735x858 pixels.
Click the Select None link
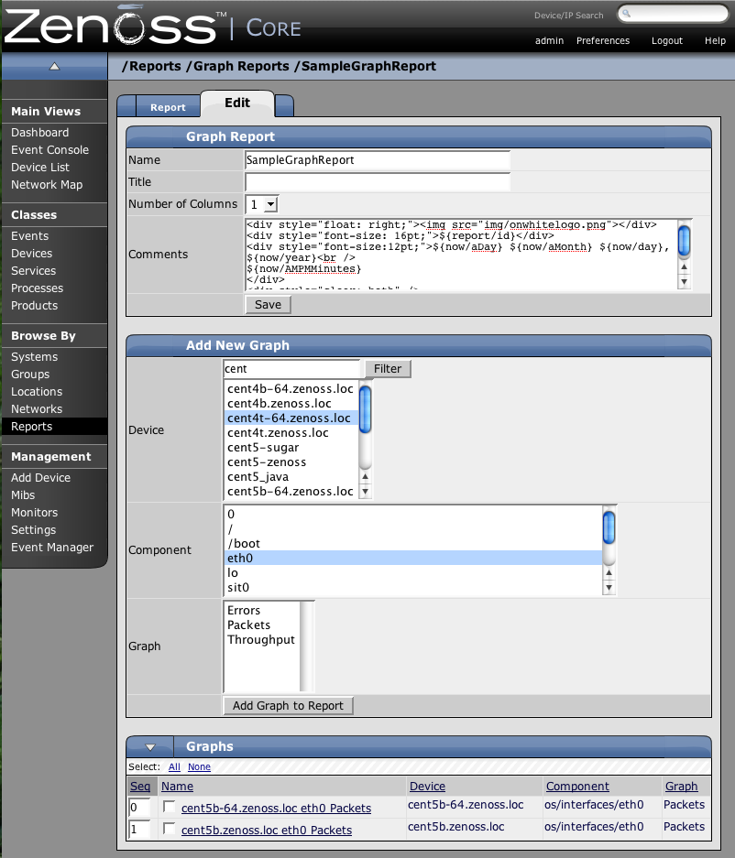200,767
